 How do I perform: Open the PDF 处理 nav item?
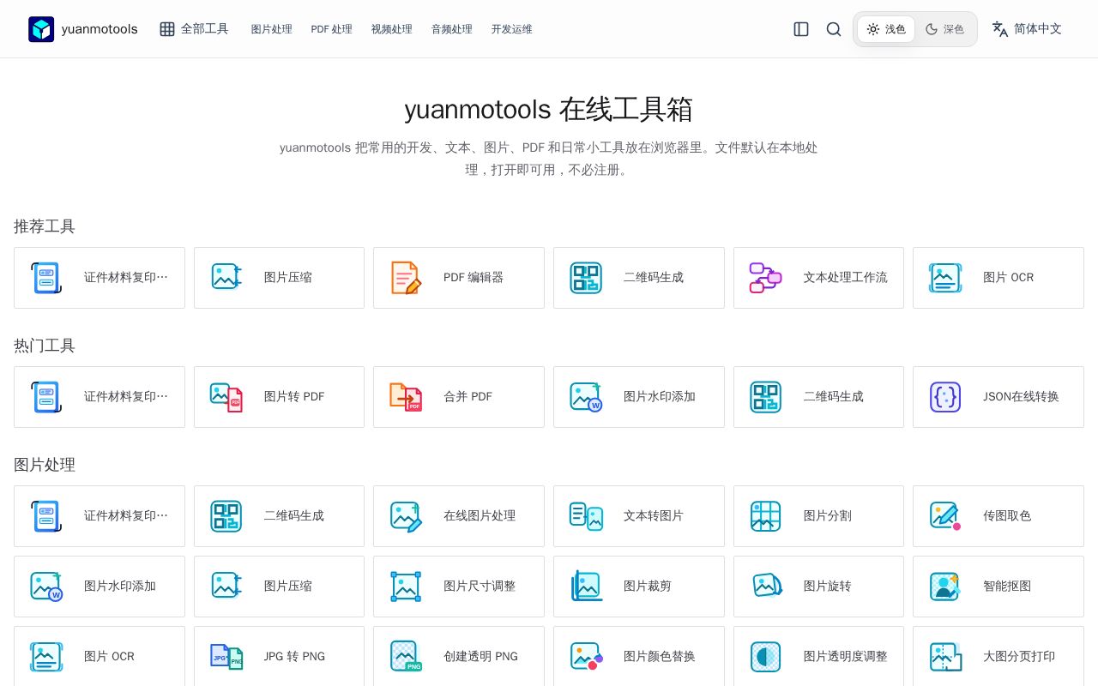[331, 29]
